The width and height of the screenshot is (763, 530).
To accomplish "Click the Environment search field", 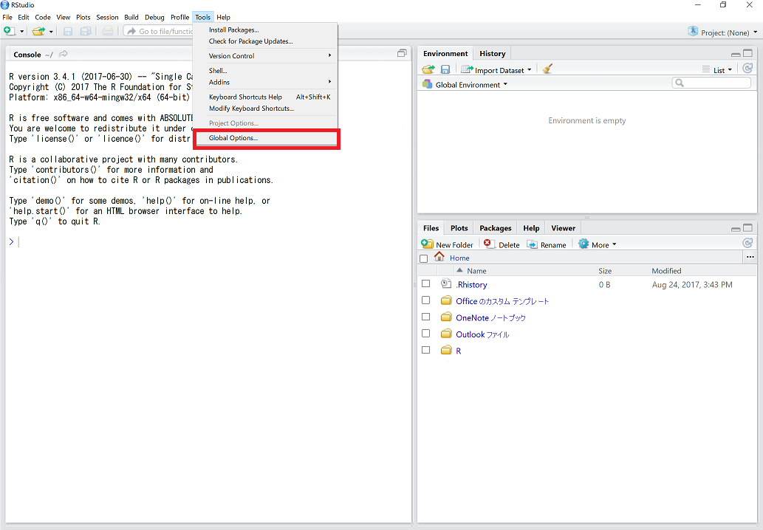I will coord(711,83).
